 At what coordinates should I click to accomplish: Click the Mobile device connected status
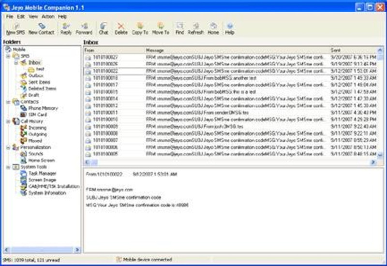[x=148, y=259]
